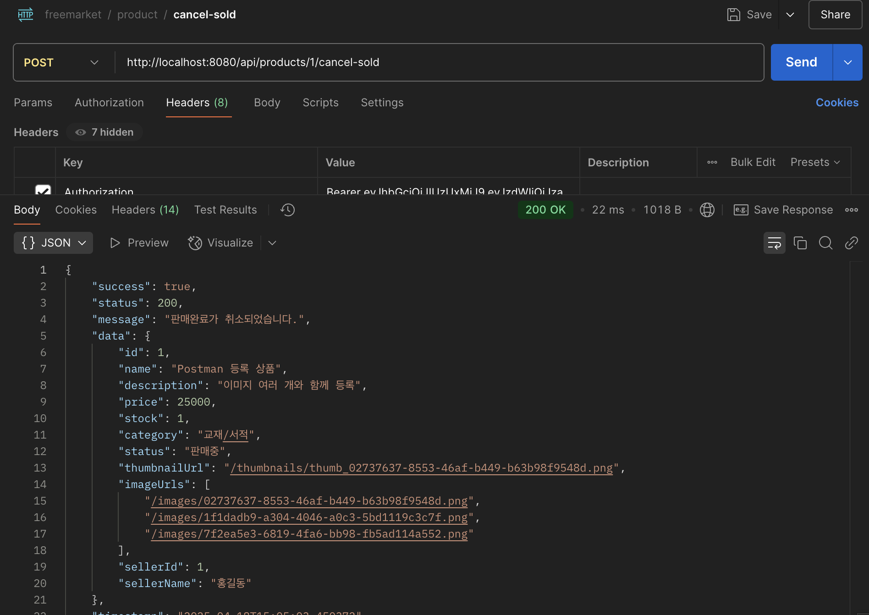Click the response time 22 ms
Image resolution: width=869 pixels, height=615 pixels.
coord(608,210)
